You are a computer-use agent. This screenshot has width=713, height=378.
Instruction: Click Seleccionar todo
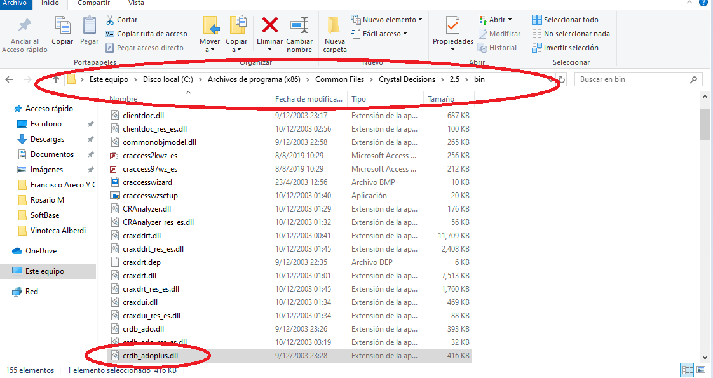tap(565, 20)
